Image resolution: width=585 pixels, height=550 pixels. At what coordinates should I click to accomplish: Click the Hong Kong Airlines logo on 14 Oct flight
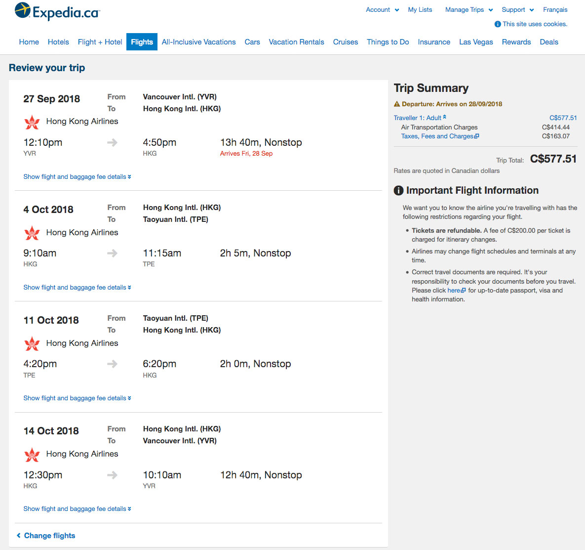pyautogui.click(x=32, y=454)
